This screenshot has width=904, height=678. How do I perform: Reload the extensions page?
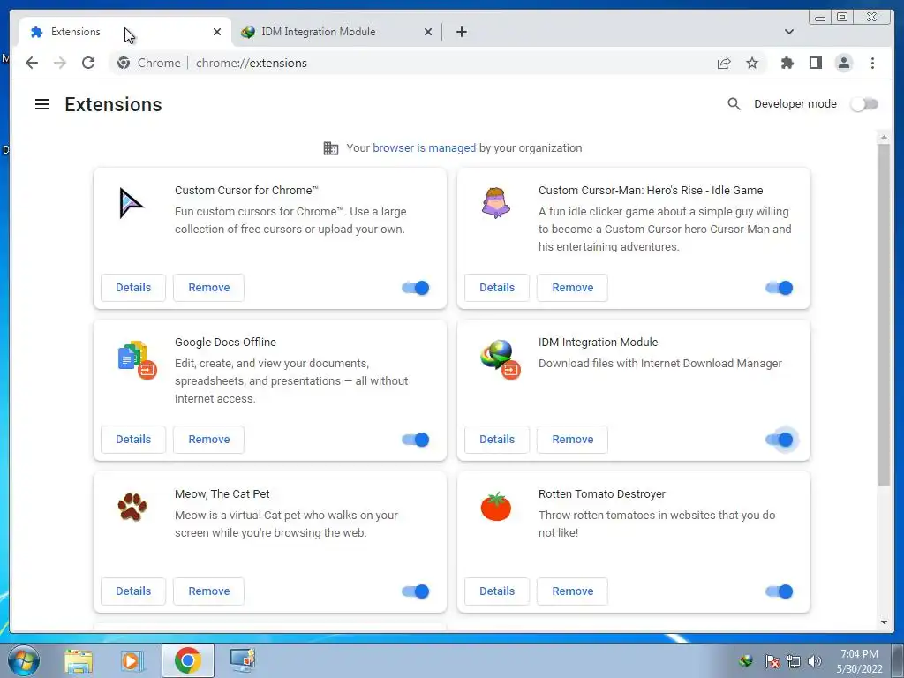coord(88,63)
